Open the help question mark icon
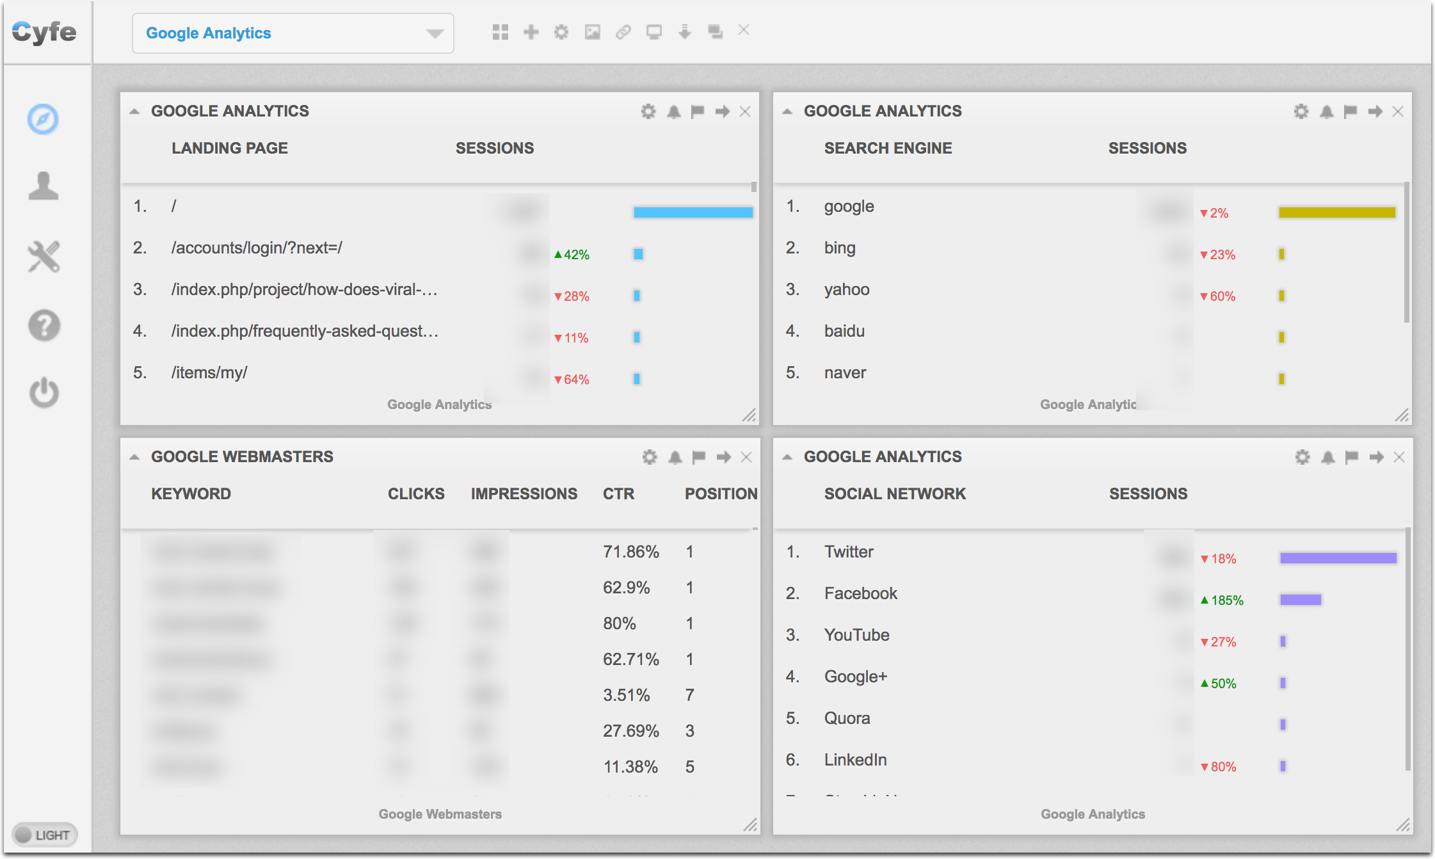The width and height of the screenshot is (1435, 859). 44,325
